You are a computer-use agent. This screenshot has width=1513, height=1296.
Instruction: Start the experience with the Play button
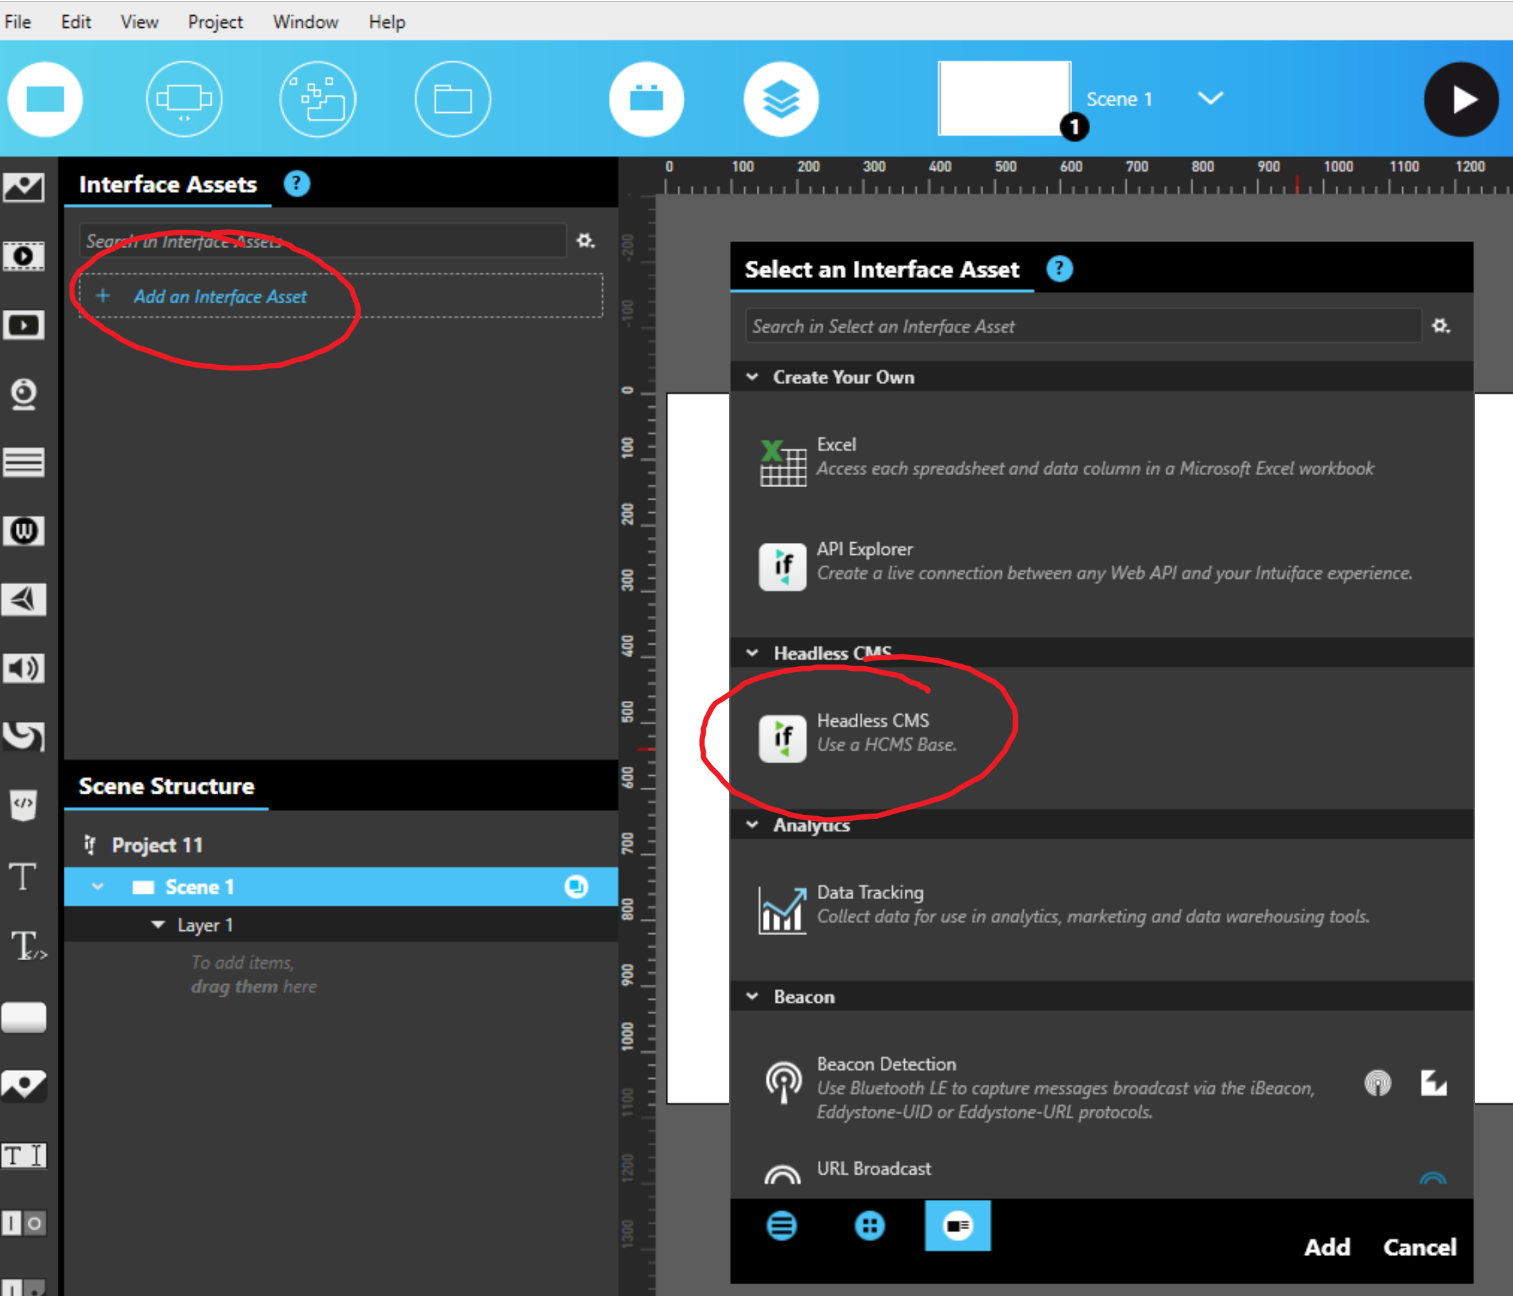[x=1461, y=100]
